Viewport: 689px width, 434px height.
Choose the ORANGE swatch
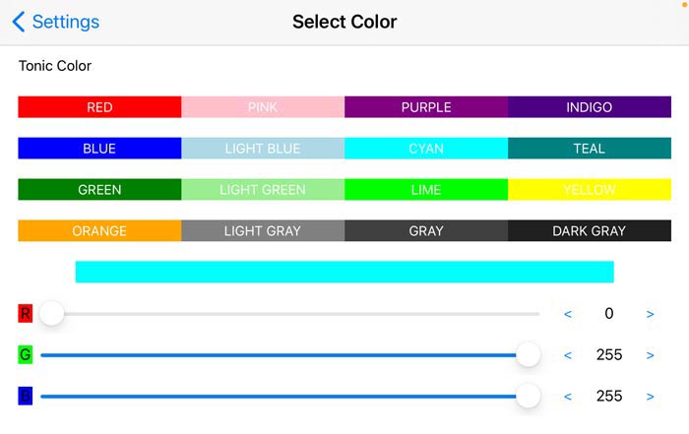[x=99, y=230]
